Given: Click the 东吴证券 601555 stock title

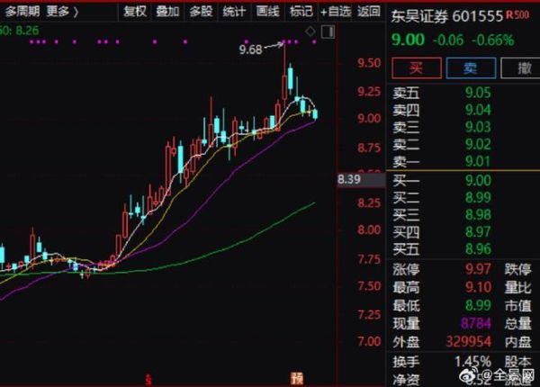Looking at the screenshot, I should click(x=447, y=16).
